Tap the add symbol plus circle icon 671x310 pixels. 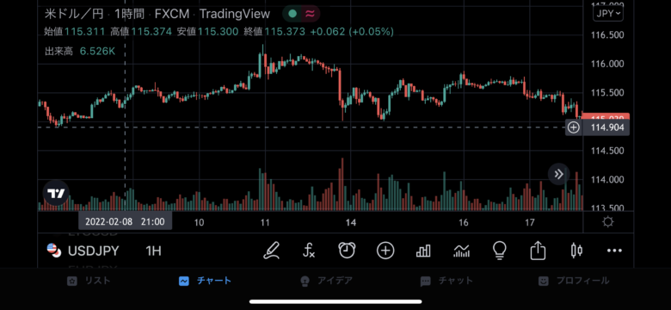pyautogui.click(x=385, y=251)
